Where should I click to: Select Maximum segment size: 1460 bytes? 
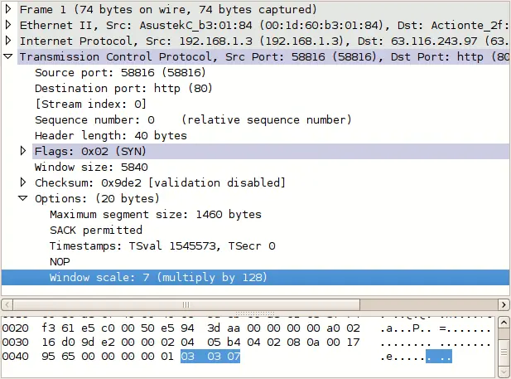click(156, 215)
